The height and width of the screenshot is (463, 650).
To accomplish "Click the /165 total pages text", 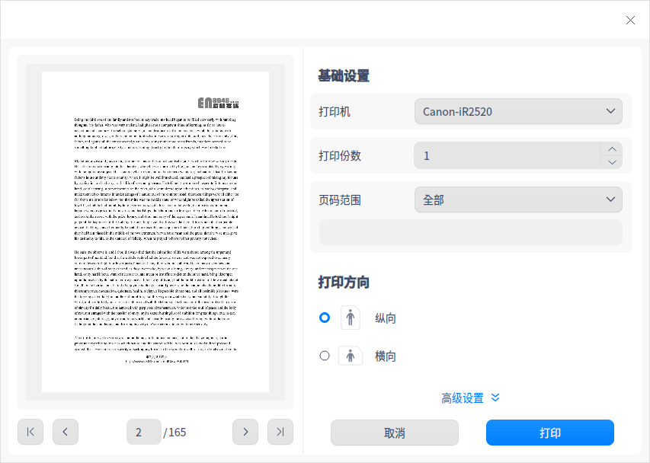I will (x=175, y=433).
